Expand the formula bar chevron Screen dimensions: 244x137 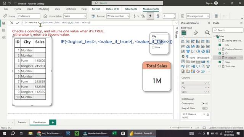point(176,23)
